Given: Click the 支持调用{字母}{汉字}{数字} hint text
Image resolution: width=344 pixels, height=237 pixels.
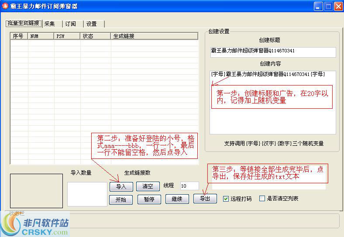Looking at the screenshot, I should point(274,144).
